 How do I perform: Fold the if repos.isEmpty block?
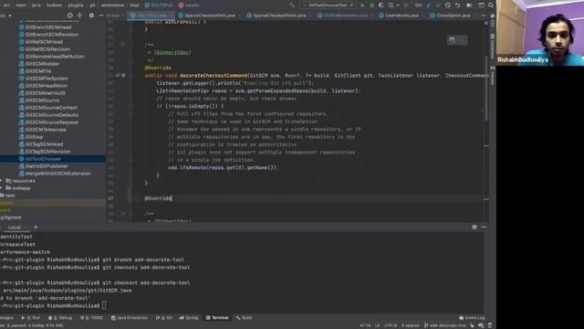tap(130, 106)
